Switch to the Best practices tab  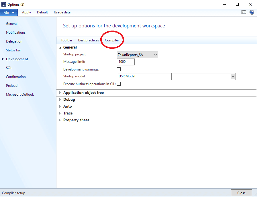[x=88, y=40]
